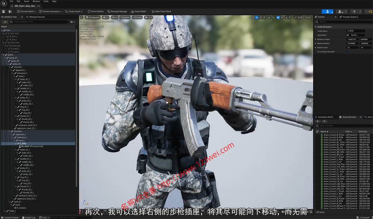Select the rotate gizmo tool in viewport
Image resolution: width=373 pixels, height=219 pixels.
click(x=261, y=18)
